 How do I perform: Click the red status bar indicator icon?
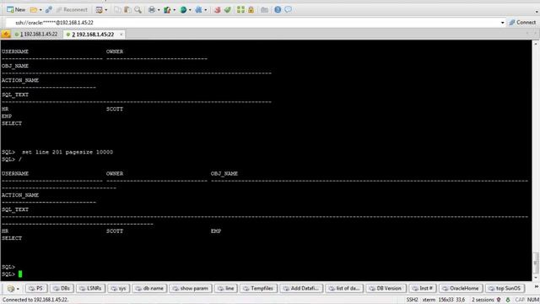point(499,300)
